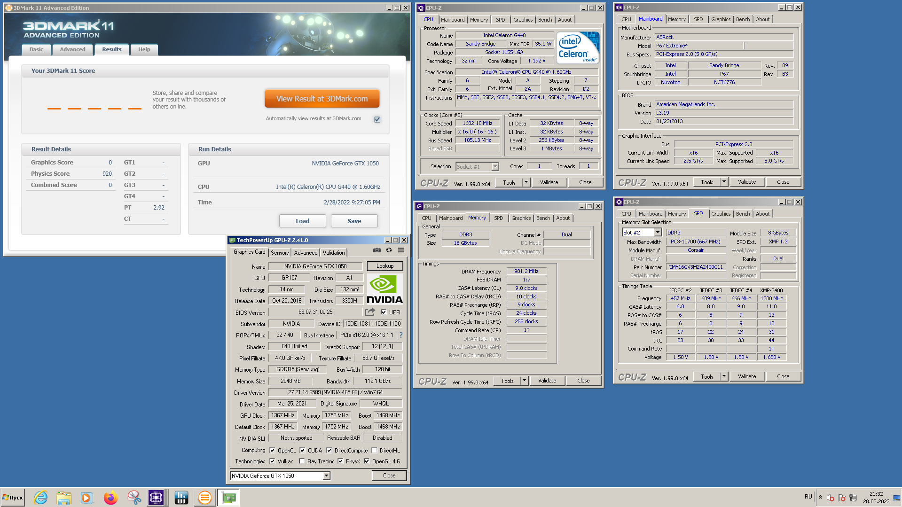902x507 pixels.
Task: Take a screenshot with GPU-Z camera icon
Action: [376, 250]
